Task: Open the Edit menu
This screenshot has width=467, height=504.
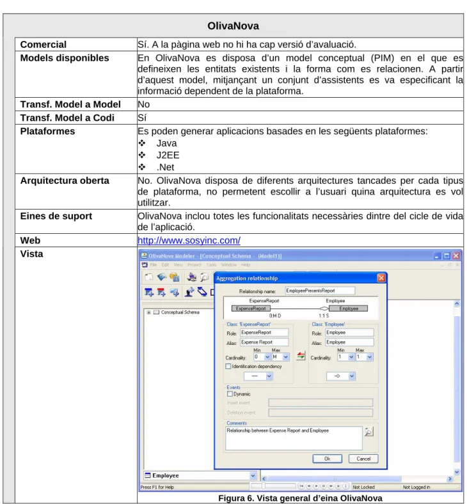Action: pos(165,265)
